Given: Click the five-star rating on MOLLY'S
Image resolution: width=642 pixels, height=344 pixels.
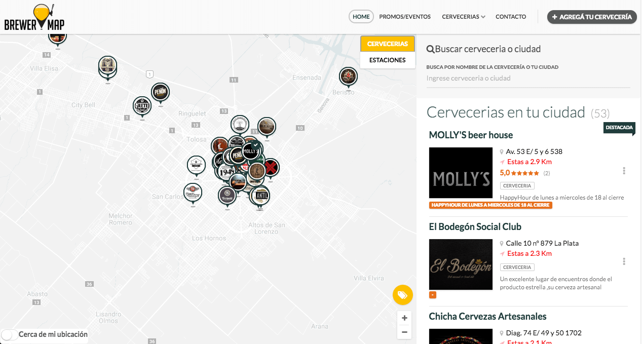Looking at the screenshot, I should click(525, 173).
